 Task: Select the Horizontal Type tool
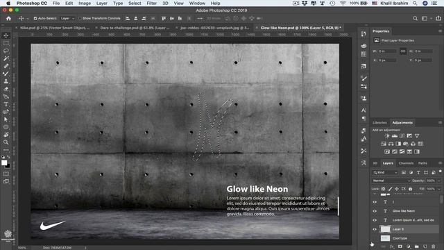(x=6, y=104)
